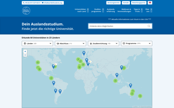The image size is (174, 108).
Task: Call the phone number +49 (0) 6151 6274 8213
Action: pos(32,3)
